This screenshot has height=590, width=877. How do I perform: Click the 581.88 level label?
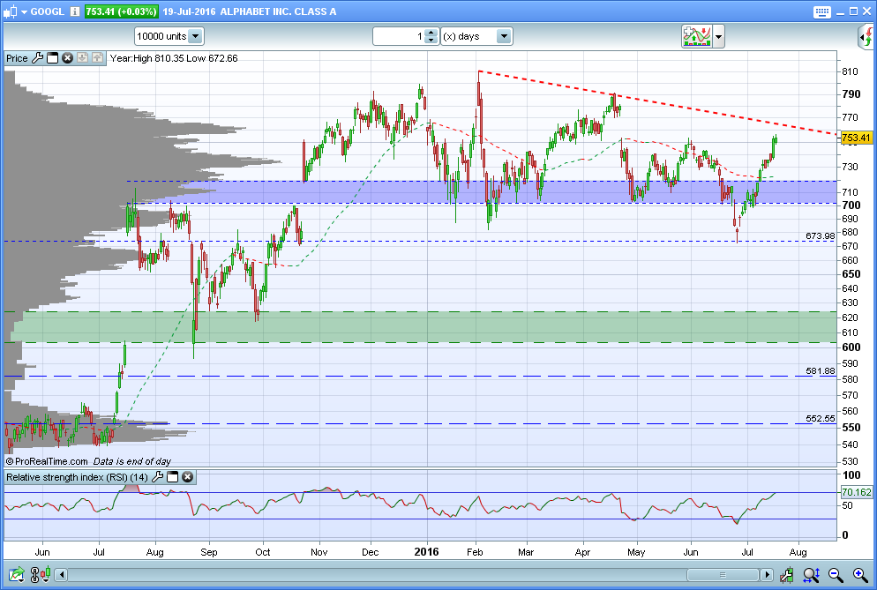[x=820, y=370]
